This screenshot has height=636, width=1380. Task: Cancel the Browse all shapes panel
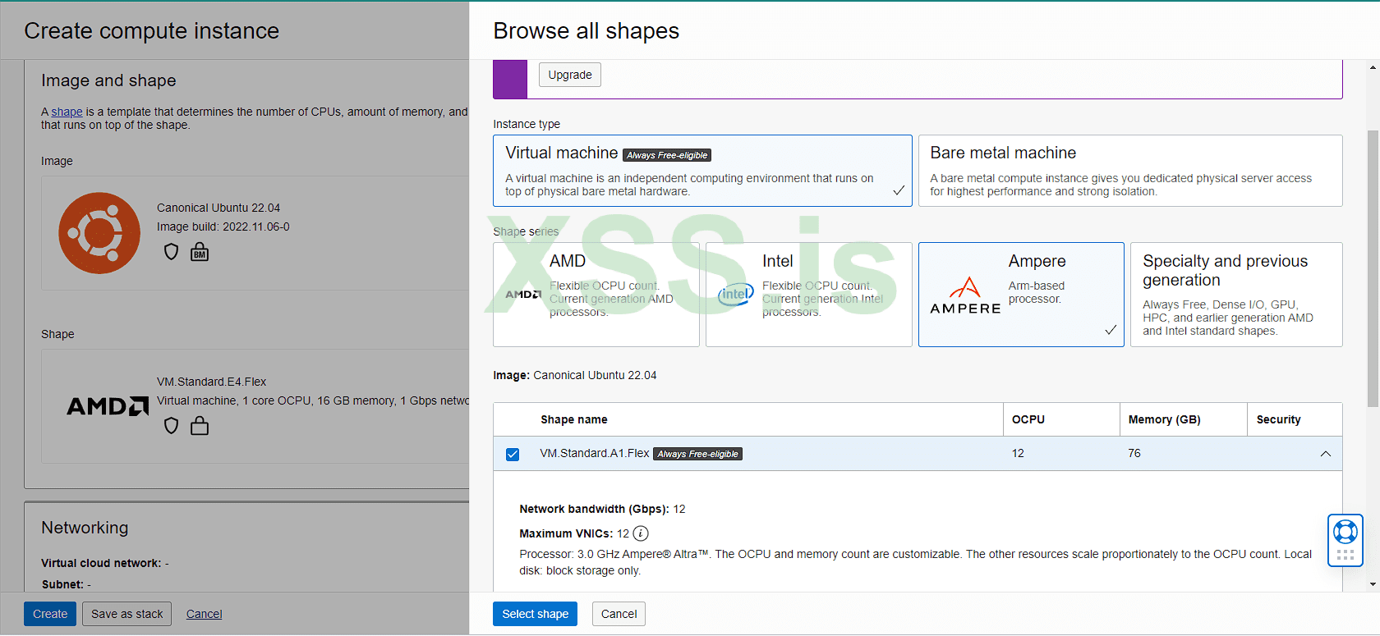619,614
